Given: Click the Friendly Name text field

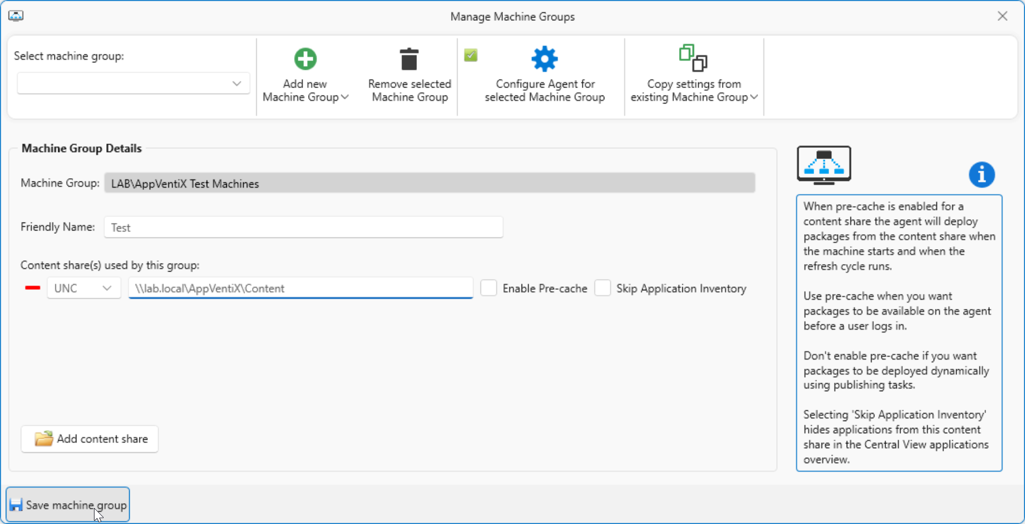Looking at the screenshot, I should click(303, 227).
